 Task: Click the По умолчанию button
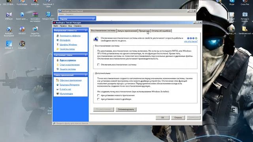coord(104,110)
